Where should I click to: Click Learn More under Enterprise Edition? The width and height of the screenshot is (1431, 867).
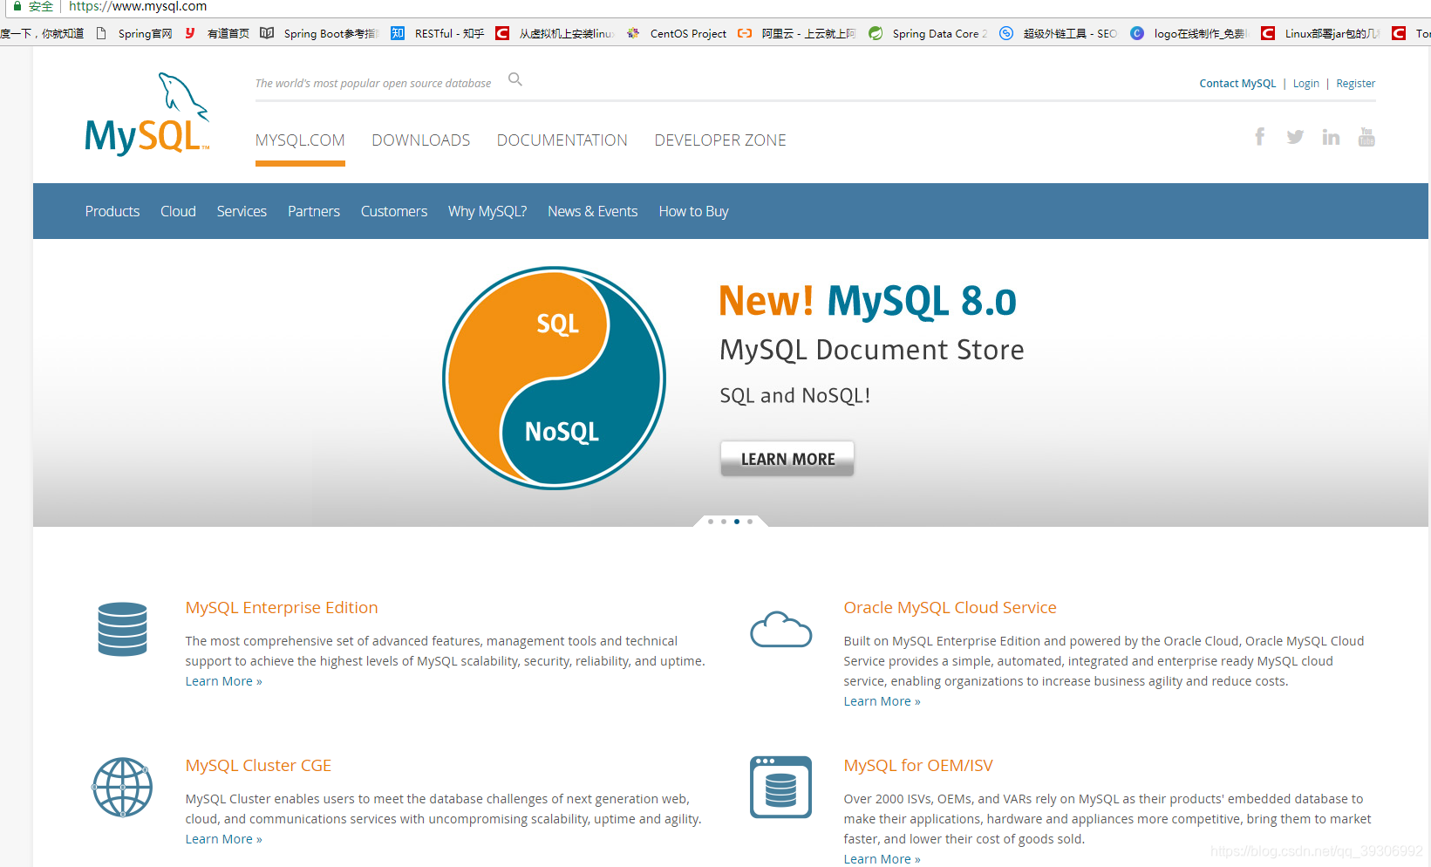point(223,681)
